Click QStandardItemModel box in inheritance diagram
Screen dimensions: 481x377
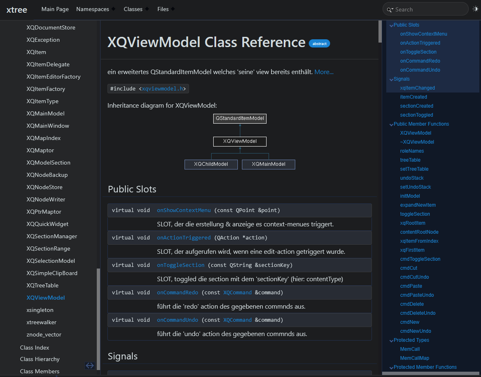coord(240,118)
